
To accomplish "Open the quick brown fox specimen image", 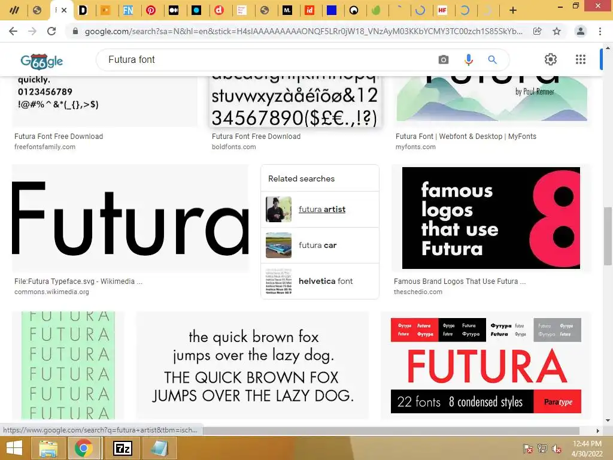I will coord(252,365).
